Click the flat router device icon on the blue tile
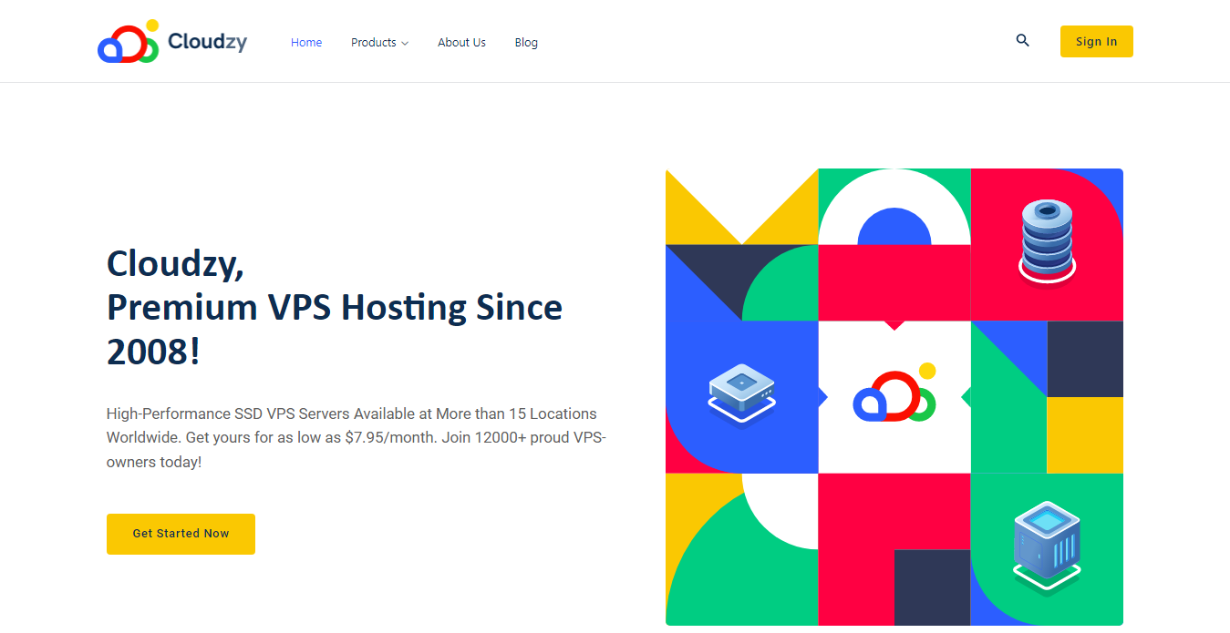The height and width of the screenshot is (633, 1230). pyautogui.click(x=742, y=394)
